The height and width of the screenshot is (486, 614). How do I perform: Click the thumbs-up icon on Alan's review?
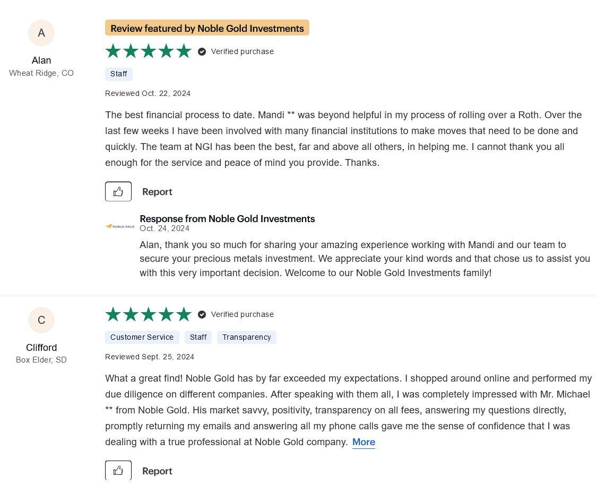pos(118,191)
